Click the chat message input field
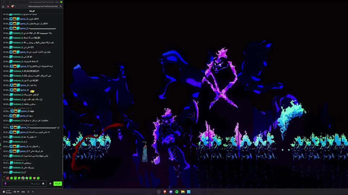348x195 pixels. click(24, 184)
